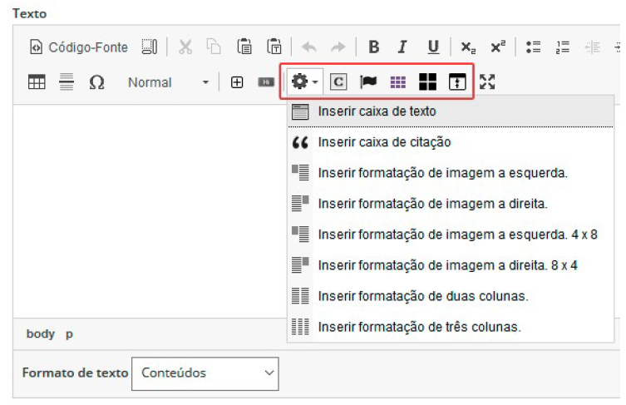Insert a special character with Omega icon
626x405 pixels.
coord(96,82)
